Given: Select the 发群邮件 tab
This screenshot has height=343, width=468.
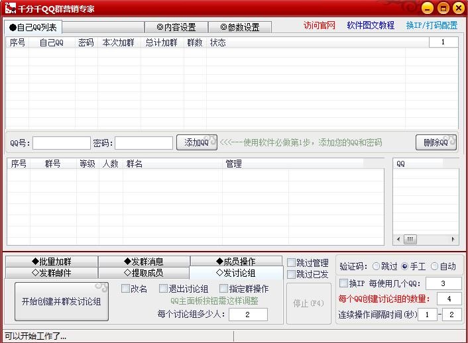Looking at the screenshot, I should 52,273.
